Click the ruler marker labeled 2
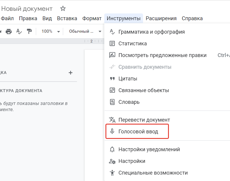The image size is (230, 181). tap(91, 41)
